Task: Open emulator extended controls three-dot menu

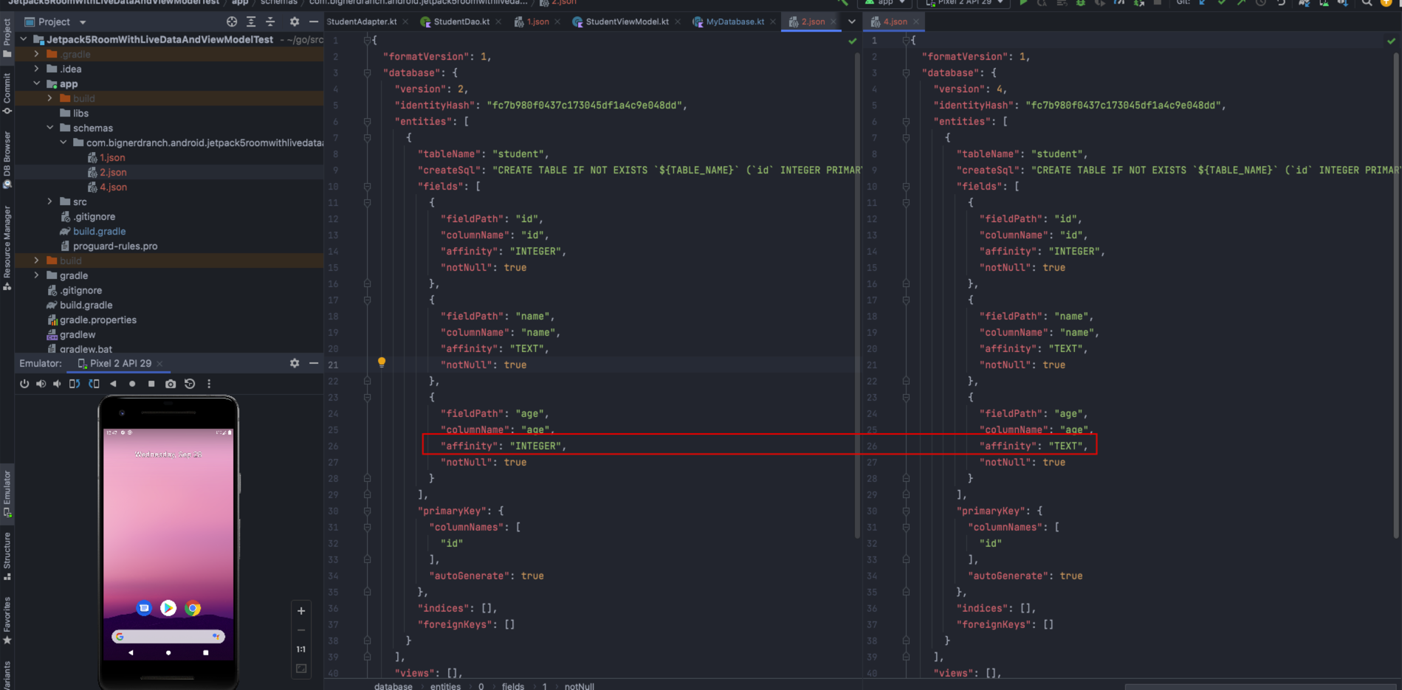Action: point(209,384)
